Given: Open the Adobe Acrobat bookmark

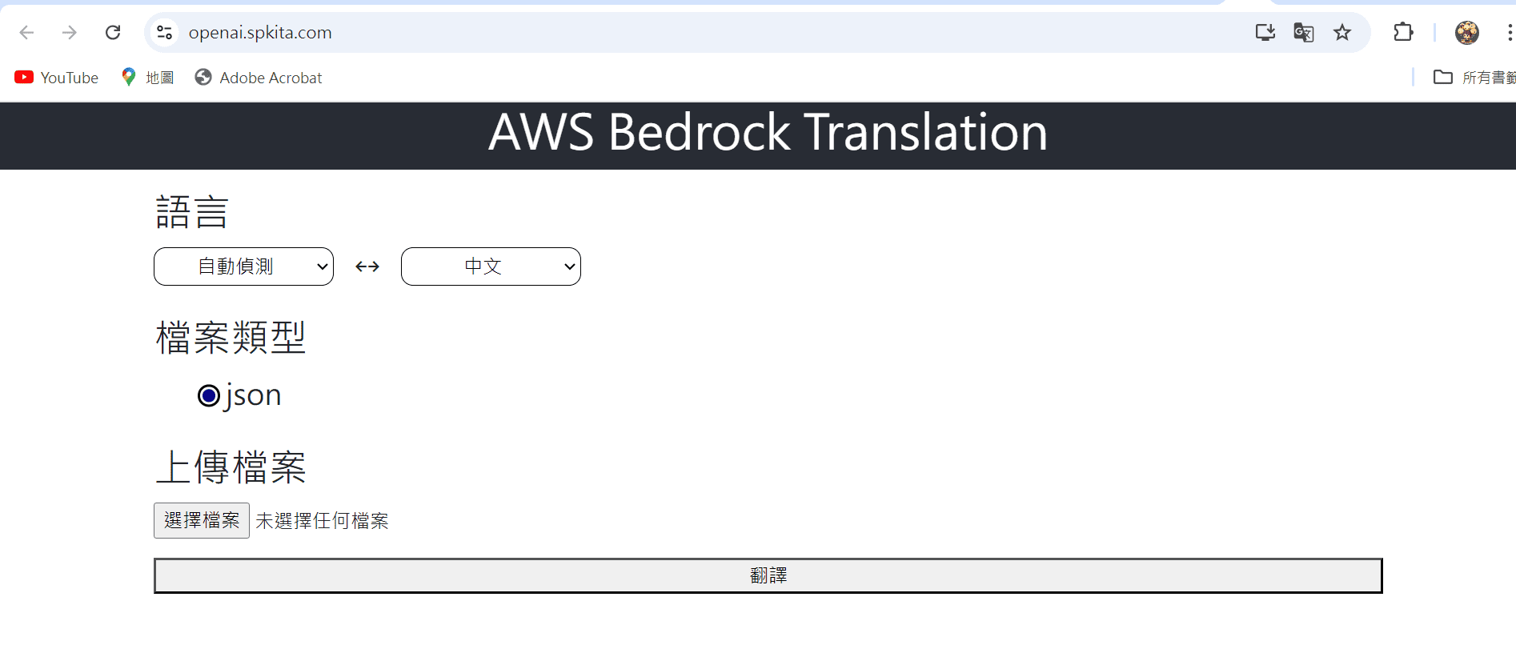Looking at the screenshot, I should (259, 78).
